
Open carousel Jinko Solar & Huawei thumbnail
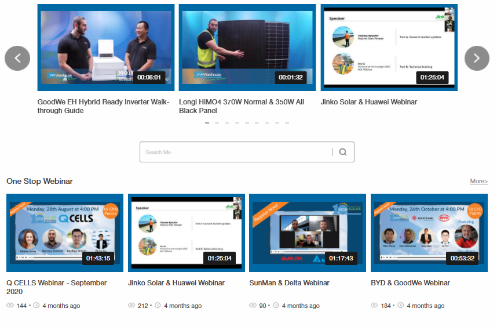(x=389, y=48)
